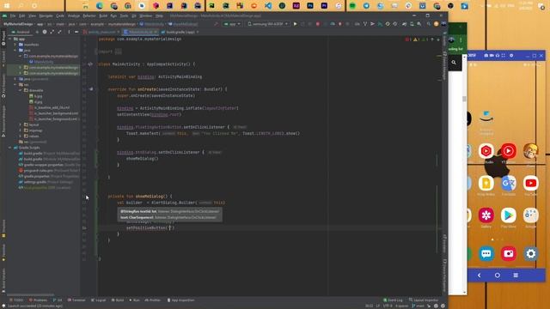Select settings.gradle in Gradle Scripts

[x=35, y=182]
